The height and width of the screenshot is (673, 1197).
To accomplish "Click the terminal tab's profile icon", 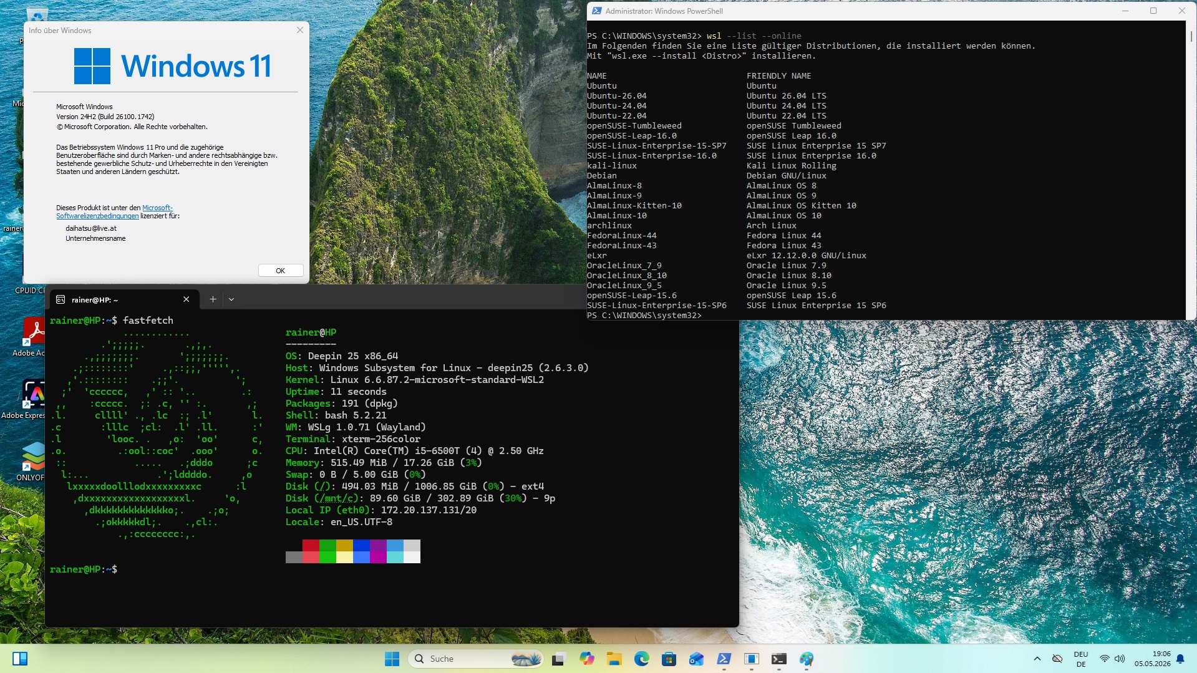I will coord(61,300).
